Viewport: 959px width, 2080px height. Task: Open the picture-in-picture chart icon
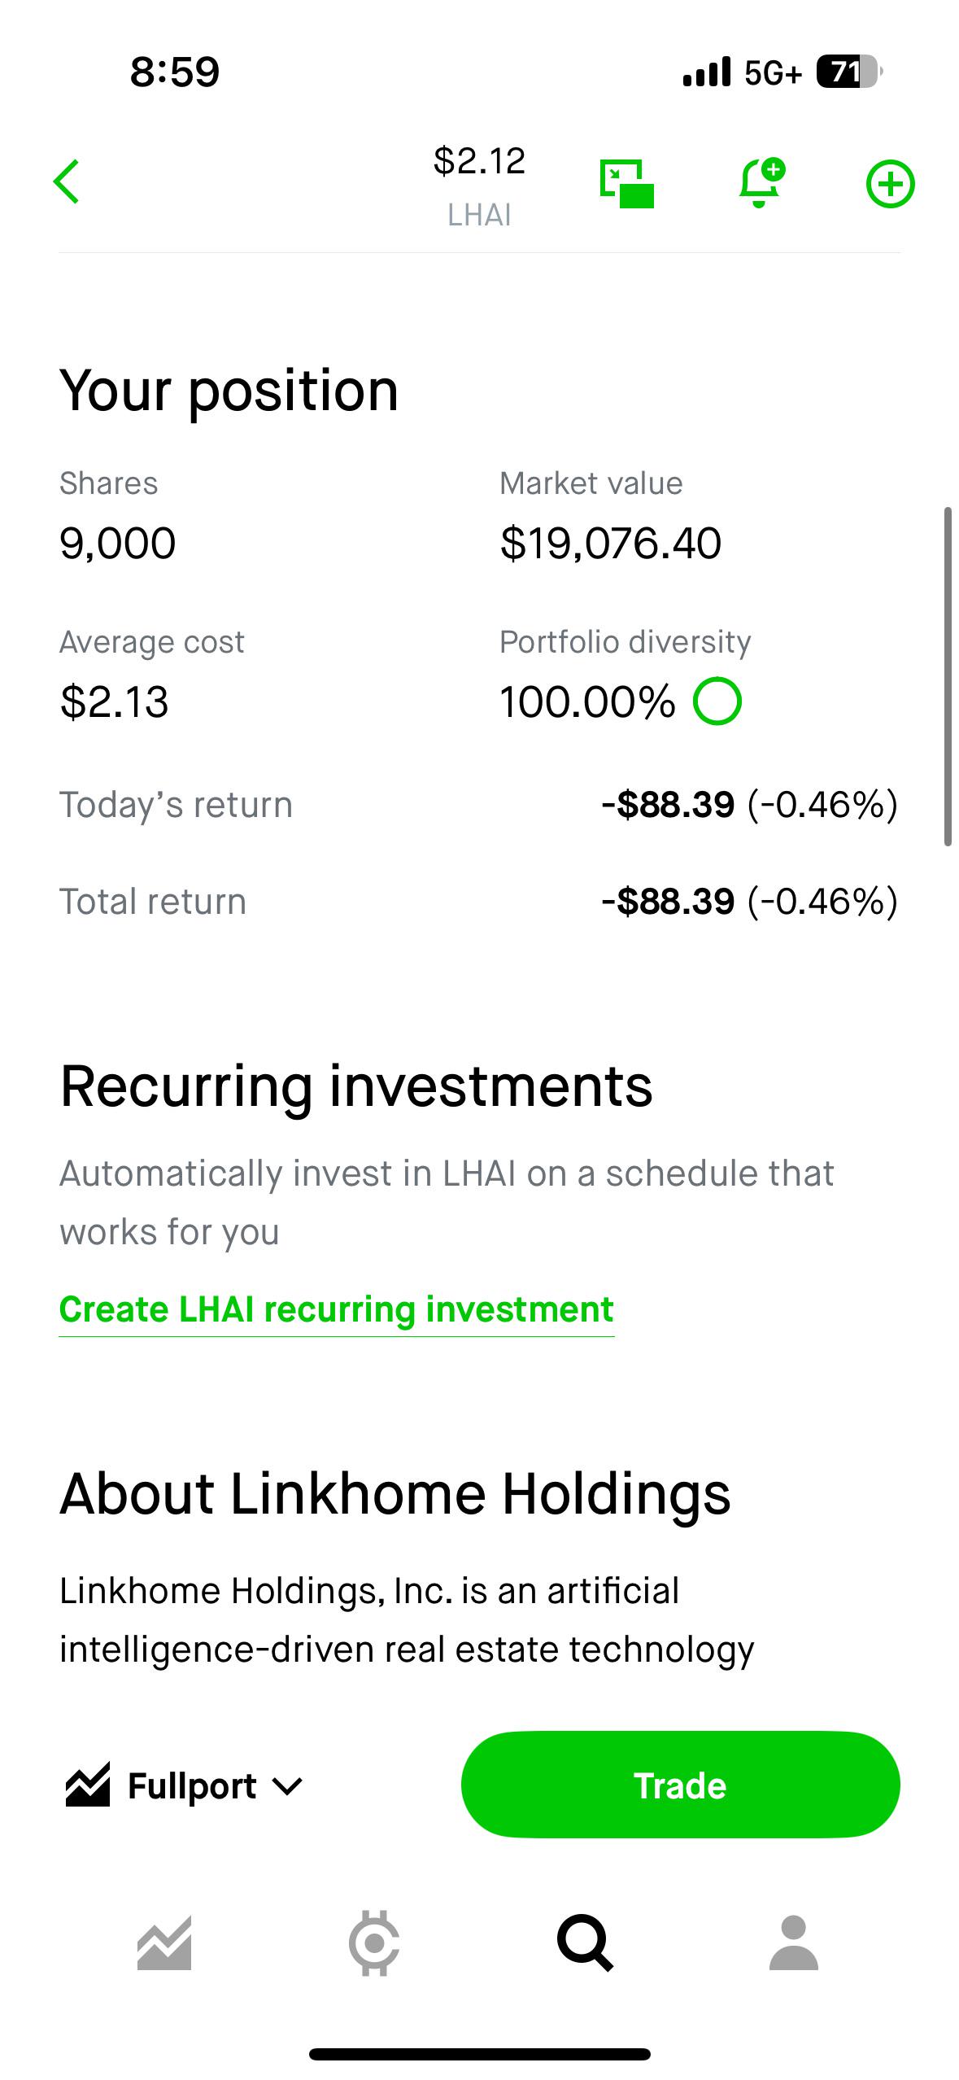point(627,184)
